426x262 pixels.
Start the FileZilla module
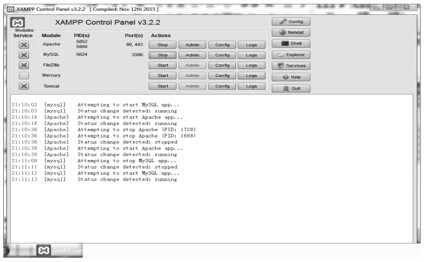point(162,65)
